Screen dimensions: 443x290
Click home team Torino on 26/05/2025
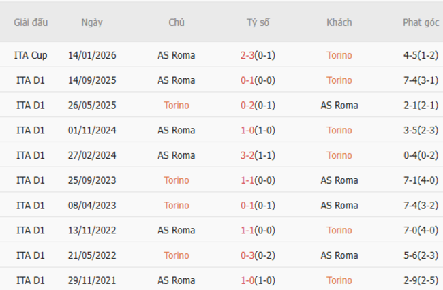pos(177,106)
